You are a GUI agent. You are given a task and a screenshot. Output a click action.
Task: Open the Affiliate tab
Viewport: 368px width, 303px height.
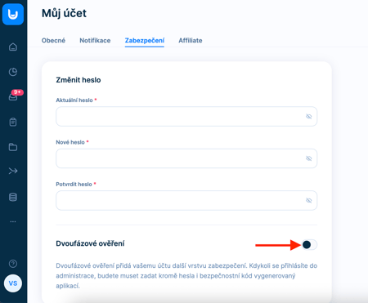pos(191,41)
